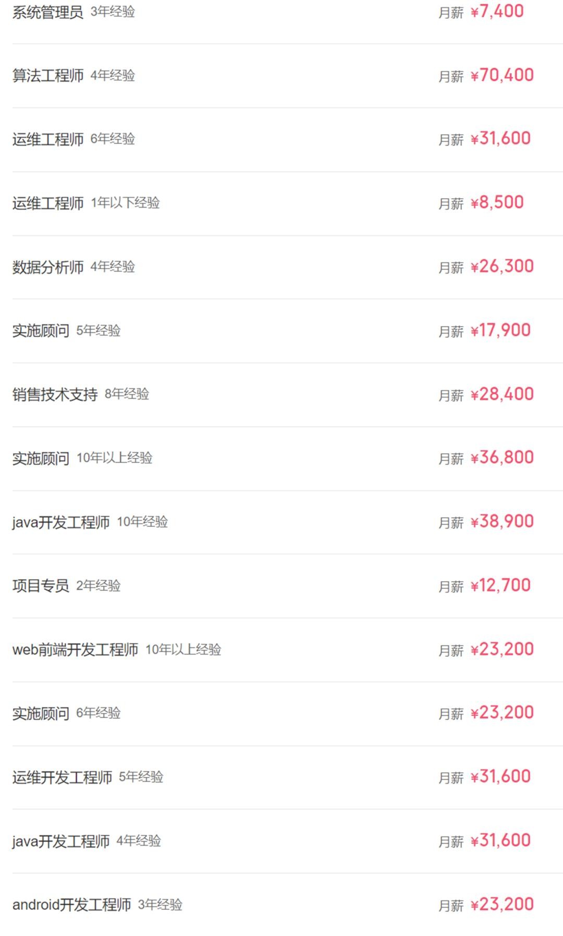Screen dimensions: 563x936
Task: Select the ¥12,700 monthly salary amount
Action: 500,585
